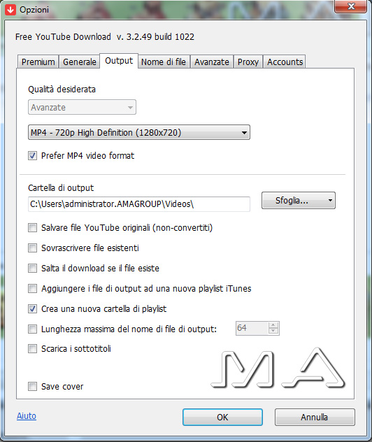Increase the max filename length stepper
372x442 pixels.
pyautogui.click(x=273, y=325)
